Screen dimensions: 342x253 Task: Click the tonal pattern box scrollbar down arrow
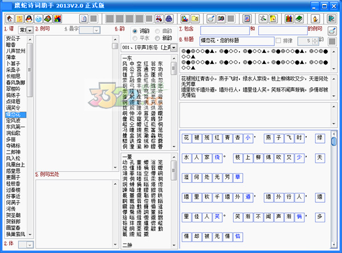[333, 69]
